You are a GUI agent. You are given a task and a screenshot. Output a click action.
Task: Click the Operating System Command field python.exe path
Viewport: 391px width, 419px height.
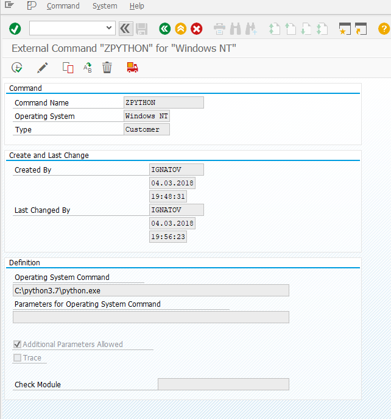[151, 290]
